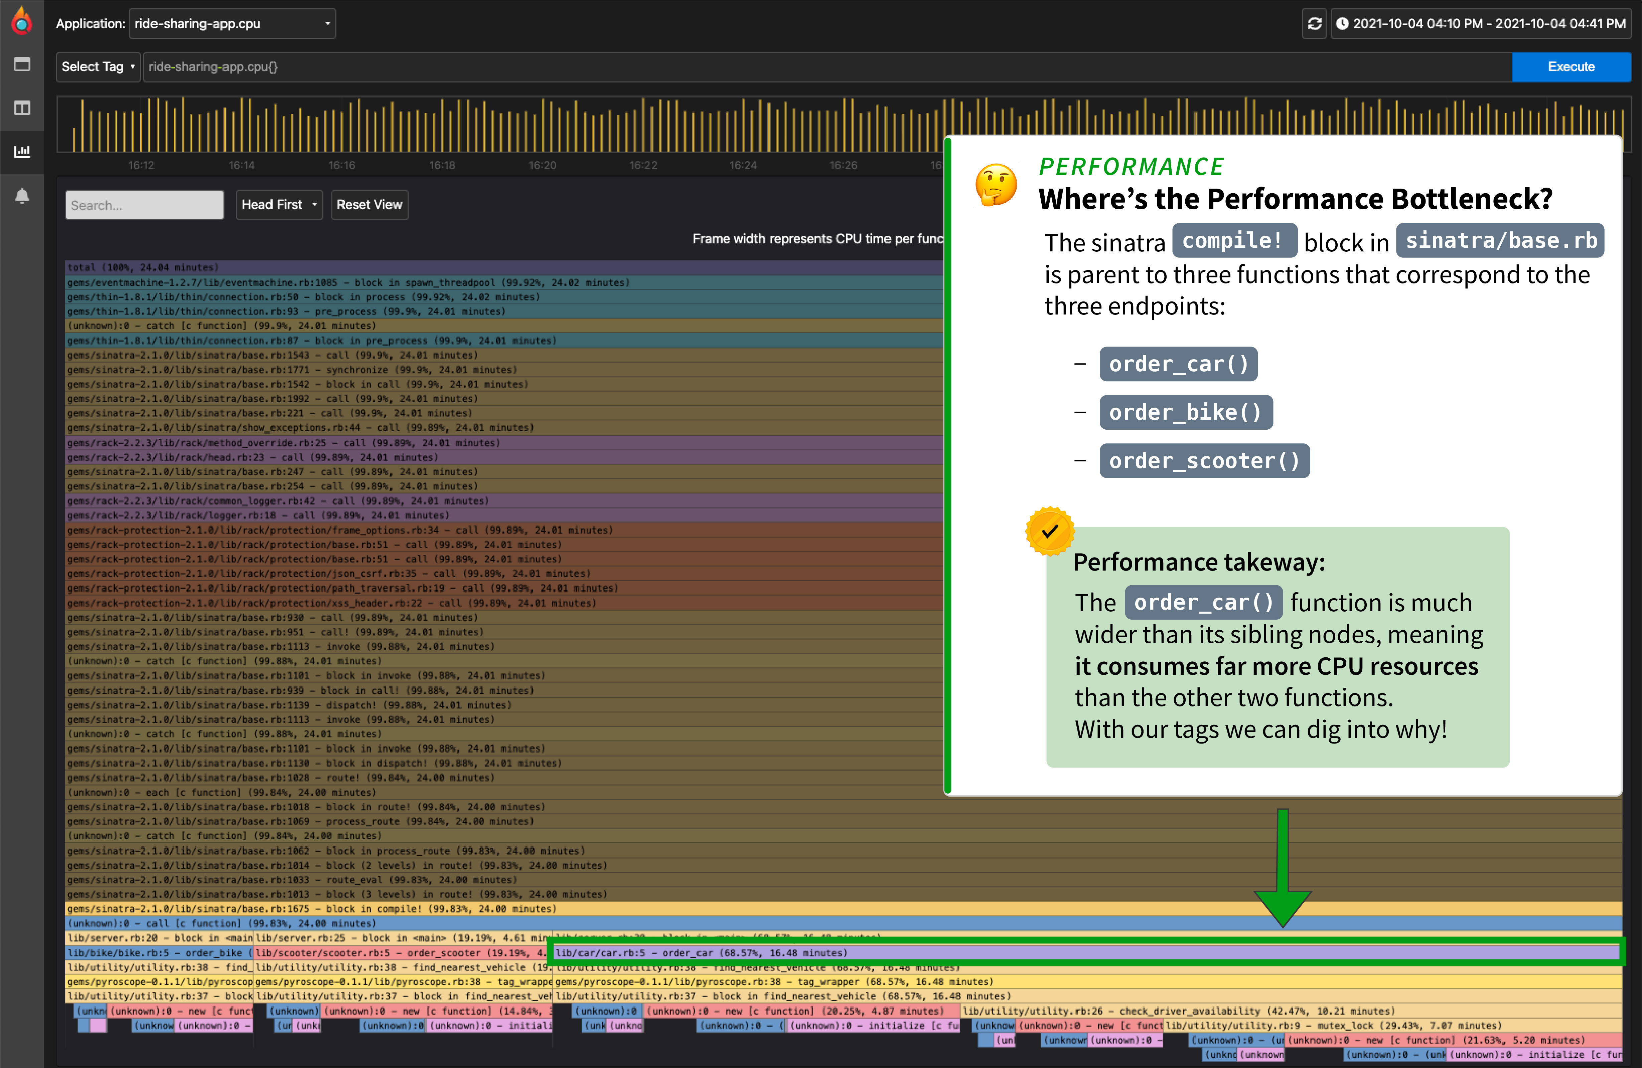Click the refresh icon button
The image size is (1642, 1068).
pyautogui.click(x=1314, y=23)
